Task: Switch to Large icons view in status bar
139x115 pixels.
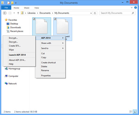Action: click(x=135, y=112)
